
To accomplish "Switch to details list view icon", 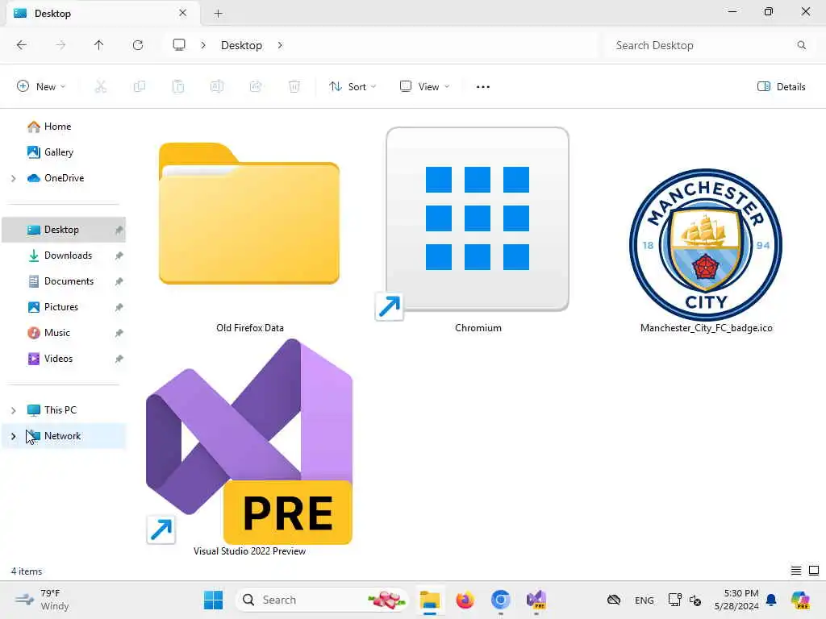I will (796, 571).
